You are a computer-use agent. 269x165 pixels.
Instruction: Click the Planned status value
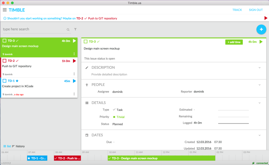pyautogui.click(x=117, y=124)
